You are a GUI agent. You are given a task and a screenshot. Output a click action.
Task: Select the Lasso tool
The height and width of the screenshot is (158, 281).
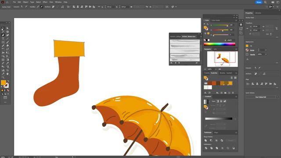[7, 32]
